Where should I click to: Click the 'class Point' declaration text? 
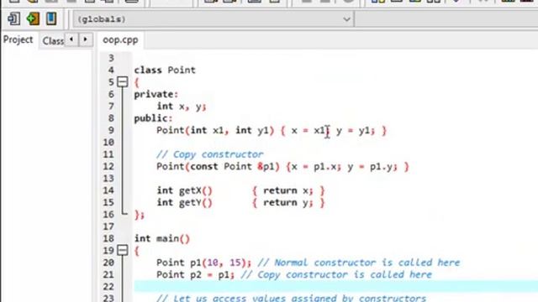[165, 70]
